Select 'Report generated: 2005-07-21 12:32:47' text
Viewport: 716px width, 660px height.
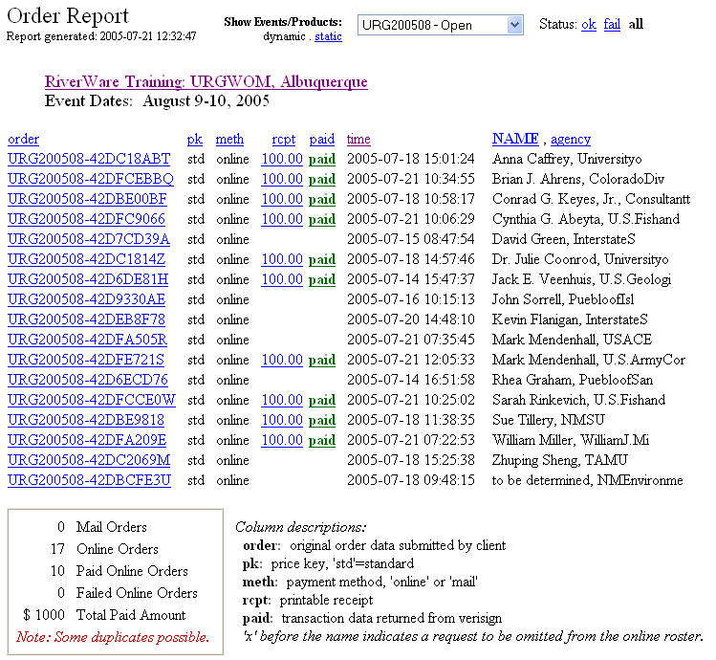pyautogui.click(x=101, y=36)
